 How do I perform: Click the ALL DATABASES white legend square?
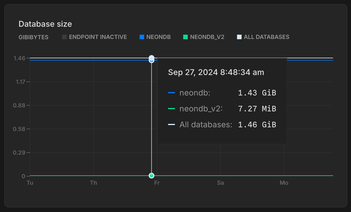(240, 37)
